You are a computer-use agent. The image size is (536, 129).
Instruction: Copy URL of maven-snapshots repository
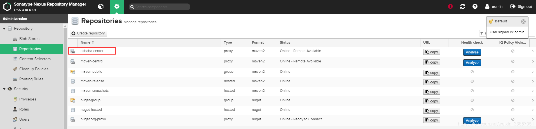coord(432,92)
